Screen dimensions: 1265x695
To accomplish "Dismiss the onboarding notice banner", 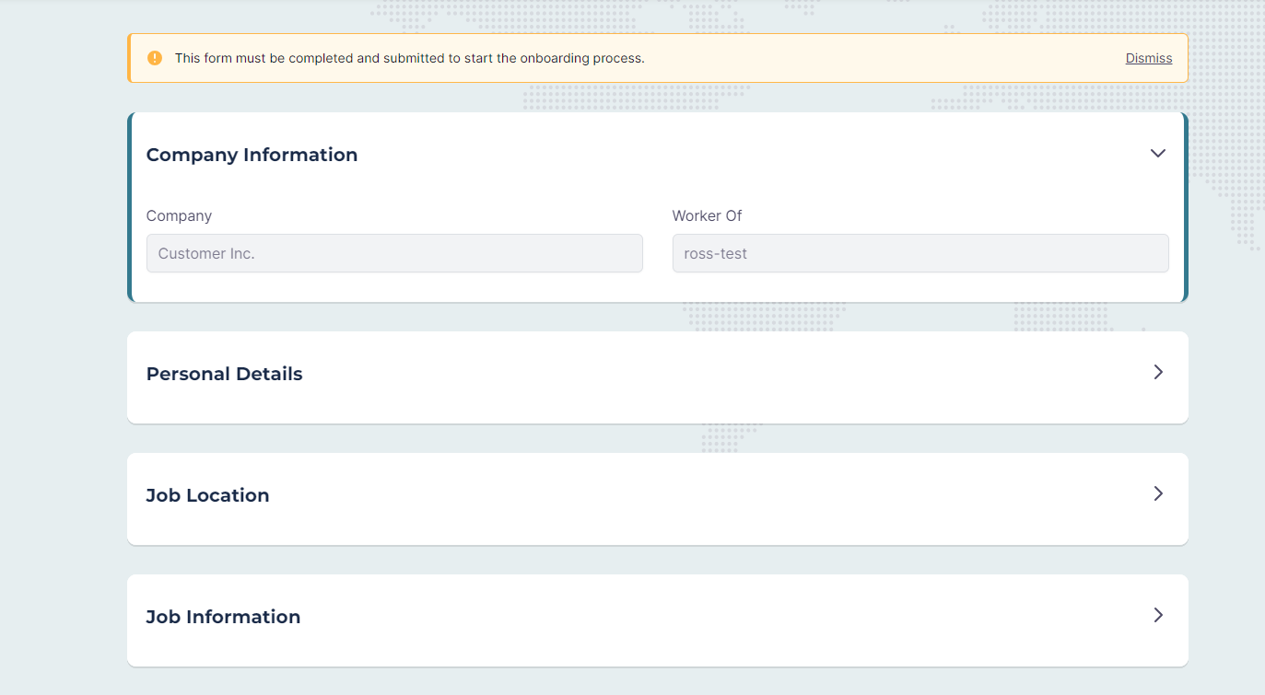I will point(1149,58).
